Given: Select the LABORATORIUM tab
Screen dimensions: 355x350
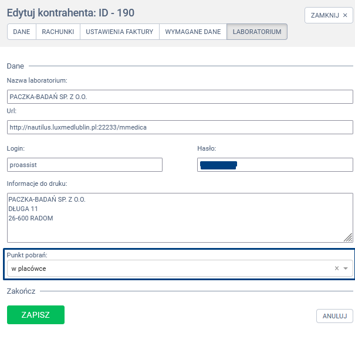Looking at the screenshot, I should tap(257, 32).
